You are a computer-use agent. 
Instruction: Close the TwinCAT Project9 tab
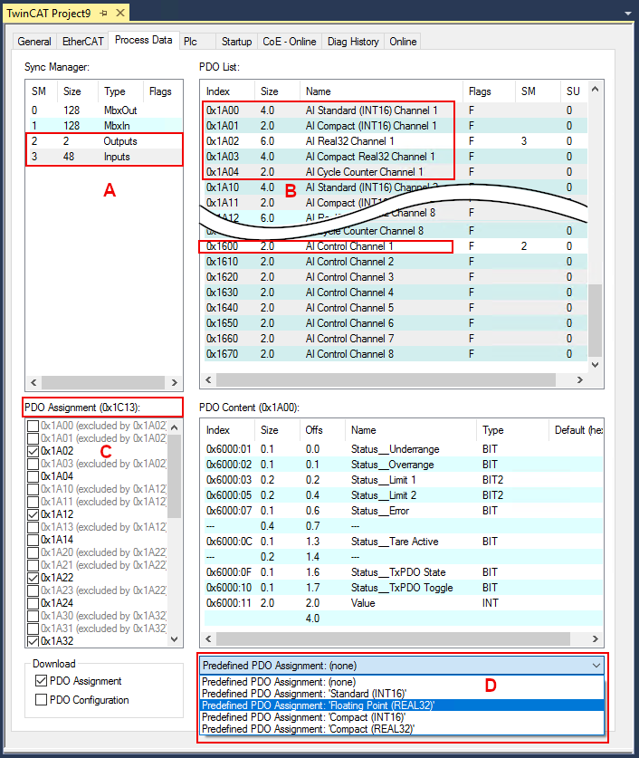[x=120, y=13]
